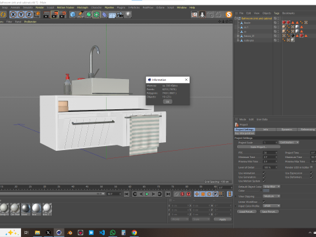Open render settings clapperboard with gear
Screen dimensions: 316x237
click(63, 14)
